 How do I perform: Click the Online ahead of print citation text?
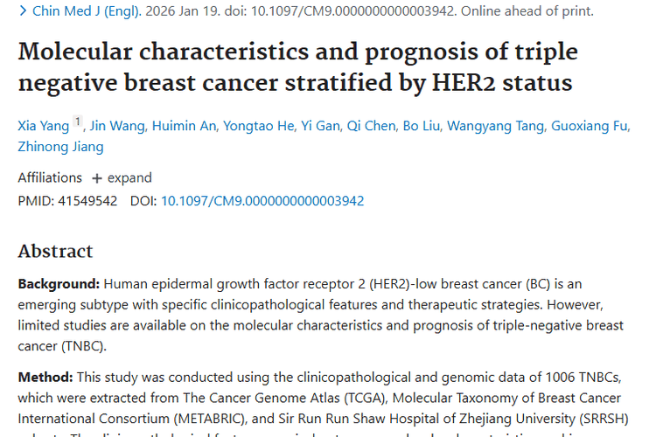tap(527, 11)
